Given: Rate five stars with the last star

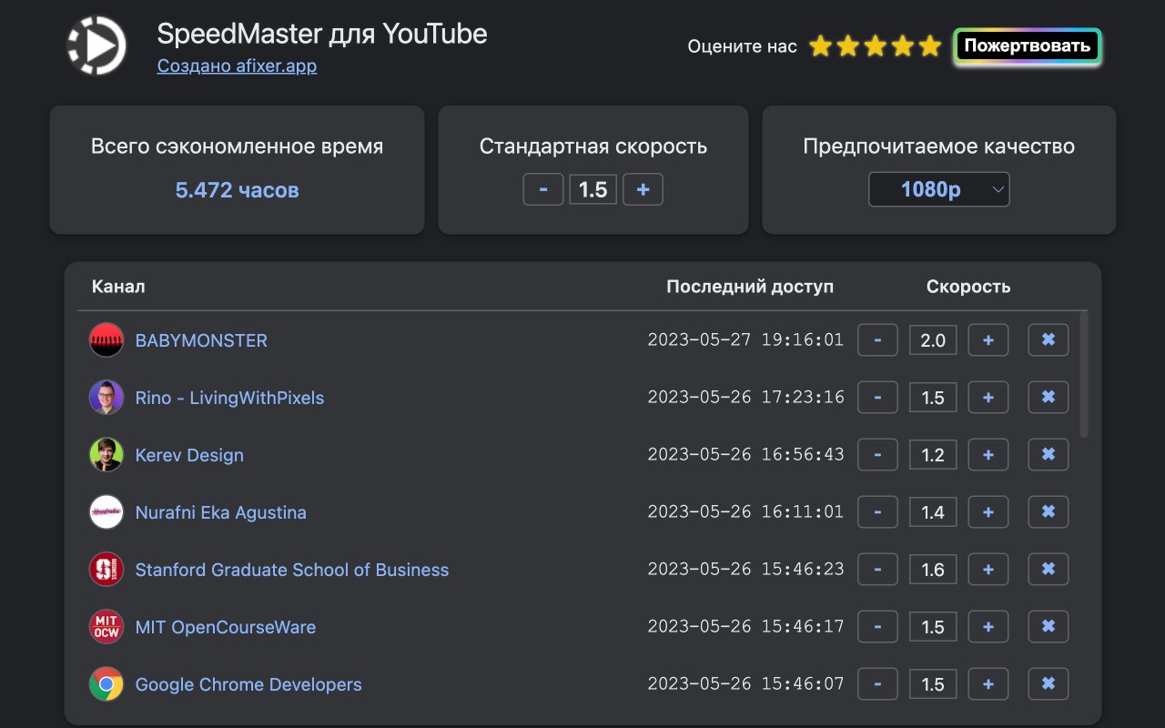Looking at the screenshot, I should (929, 46).
